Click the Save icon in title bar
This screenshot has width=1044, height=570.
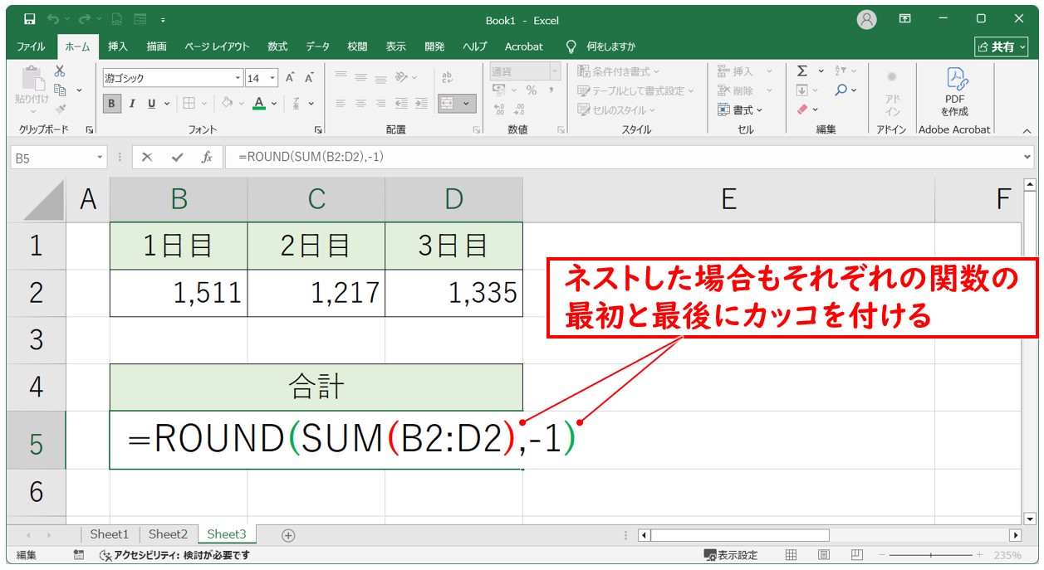(x=30, y=19)
